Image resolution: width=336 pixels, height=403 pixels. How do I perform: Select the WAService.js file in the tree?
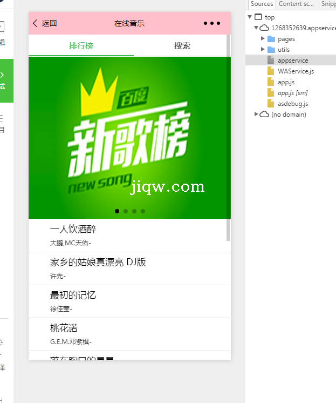point(296,71)
